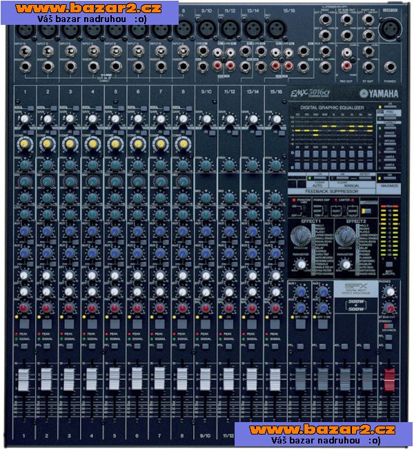Click the YAMAHA logo
Screen dimensions: 414x449
[x=379, y=93]
